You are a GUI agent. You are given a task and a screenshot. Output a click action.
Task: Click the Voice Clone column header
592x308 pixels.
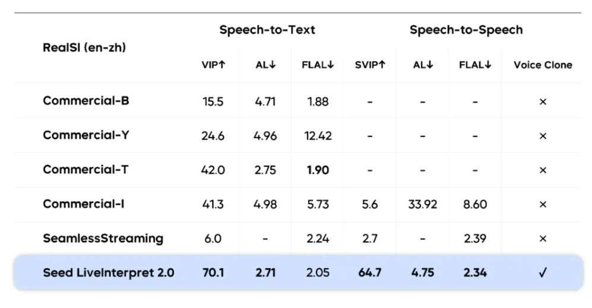(543, 65)
